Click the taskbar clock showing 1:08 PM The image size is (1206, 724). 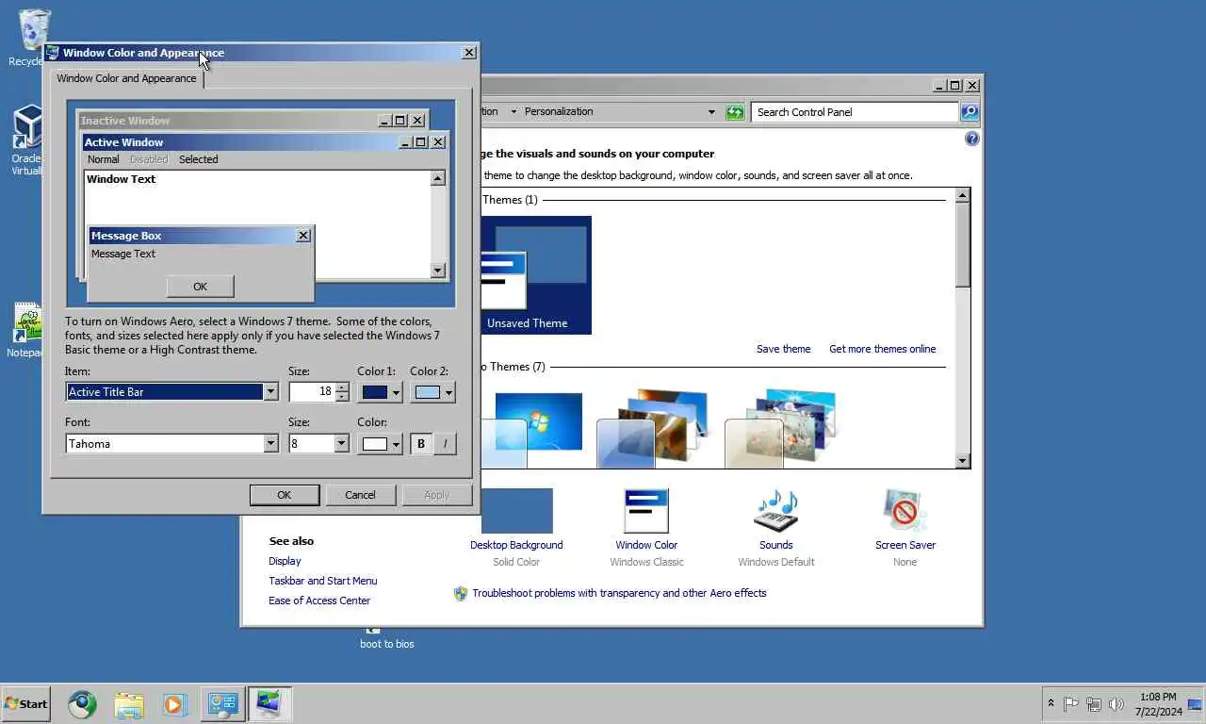[1158, 704]
